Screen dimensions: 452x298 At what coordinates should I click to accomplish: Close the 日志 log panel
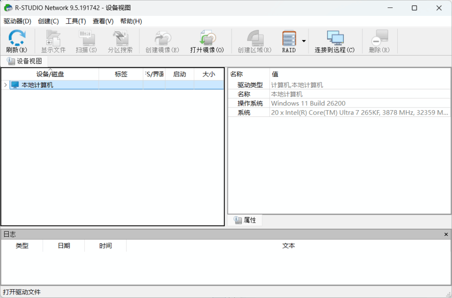point(446,234)
